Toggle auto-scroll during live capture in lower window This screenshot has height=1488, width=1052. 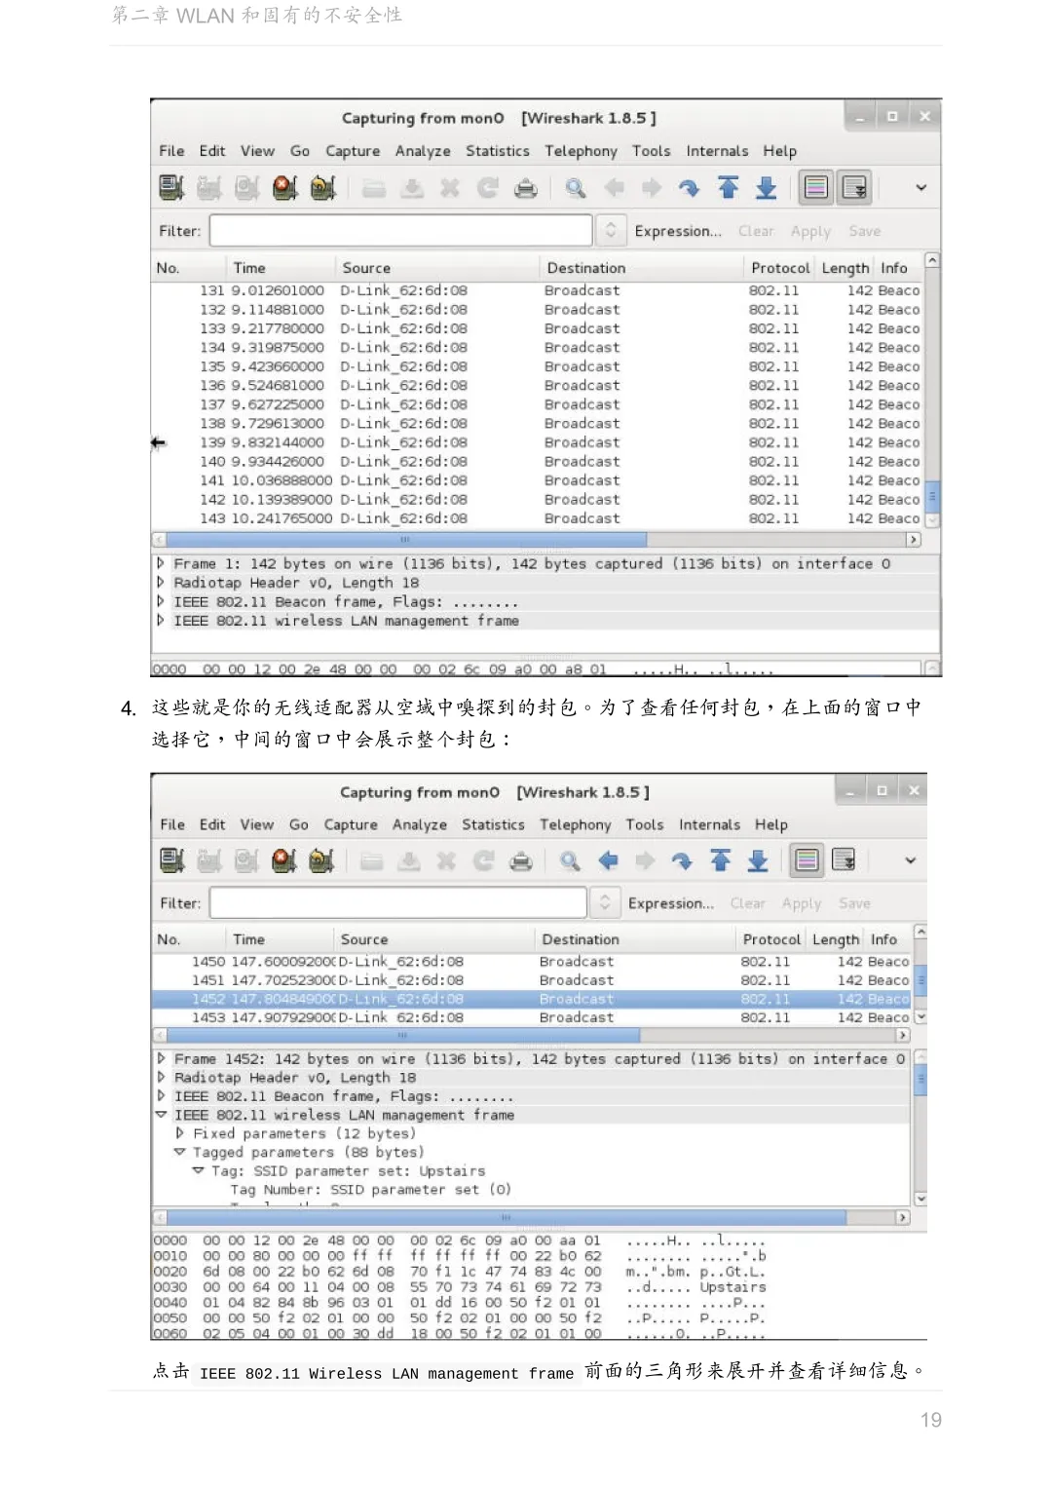844,860
